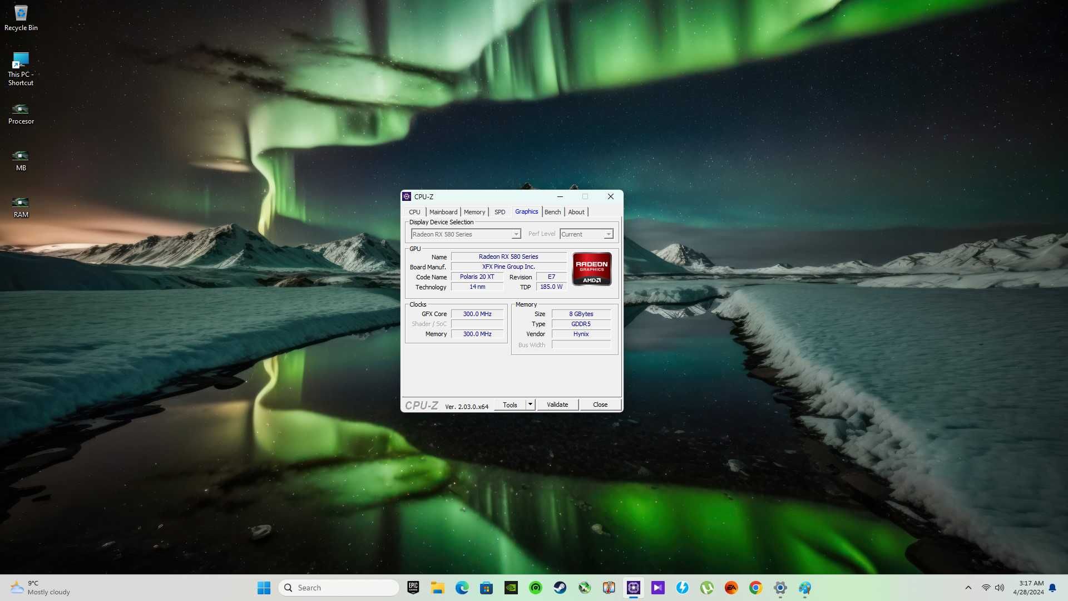Click GPU name field 'Radeon RX 580 Series'
The width and height of the screenshot is (1068, 601).
coord(508,257)
